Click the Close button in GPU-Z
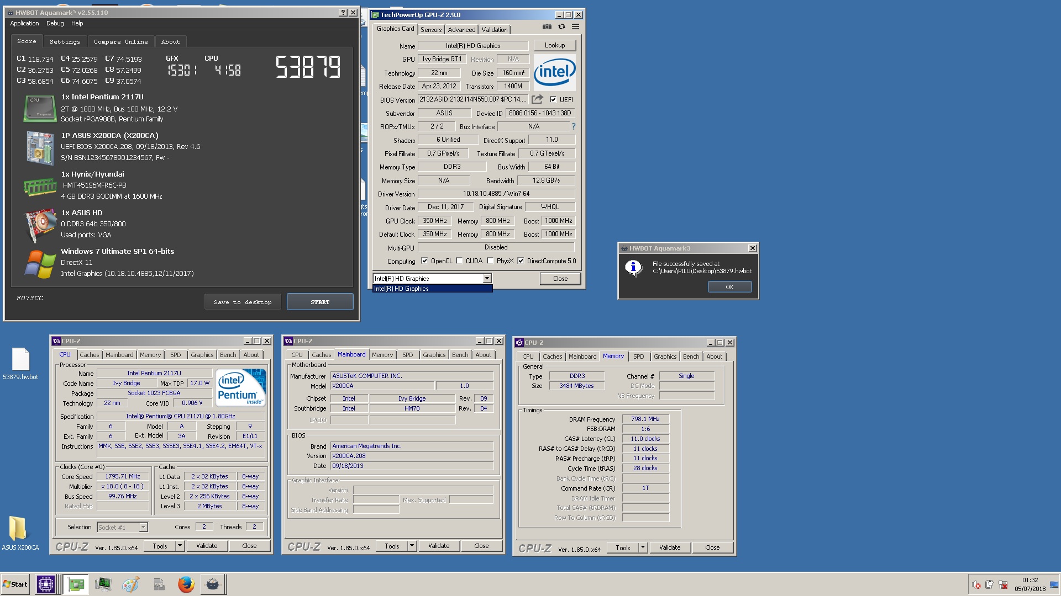This screenshot has height=596, width=1061. coord(560,279)
